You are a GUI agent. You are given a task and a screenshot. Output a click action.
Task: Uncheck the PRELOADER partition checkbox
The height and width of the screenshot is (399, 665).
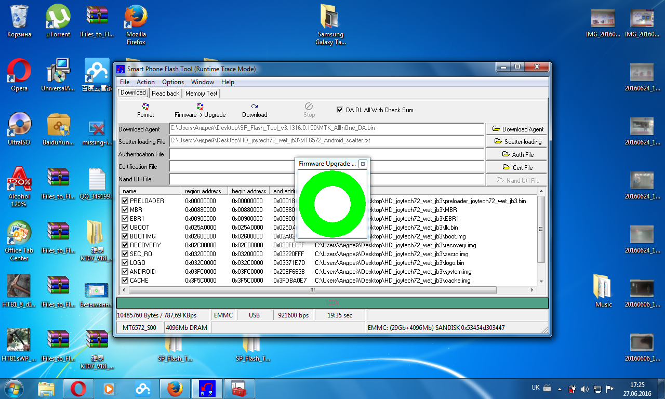(125, 201)
